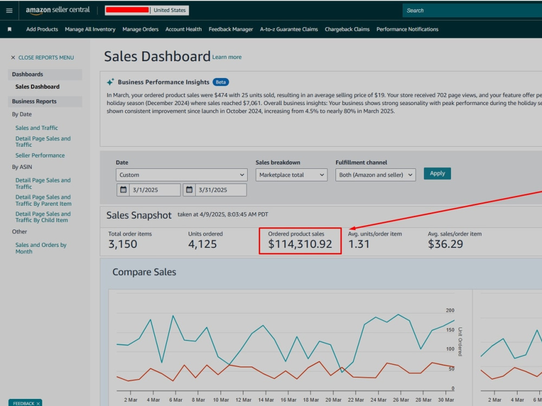Screen dimensions: 542x406
Task: Click the Business Reports section header
Action: click(x=45, y=102)
